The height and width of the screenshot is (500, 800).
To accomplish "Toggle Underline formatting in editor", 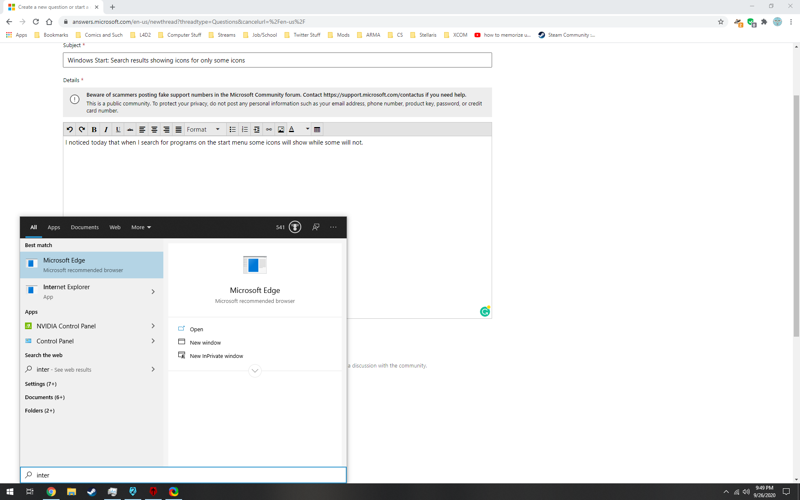I will 118,130.
